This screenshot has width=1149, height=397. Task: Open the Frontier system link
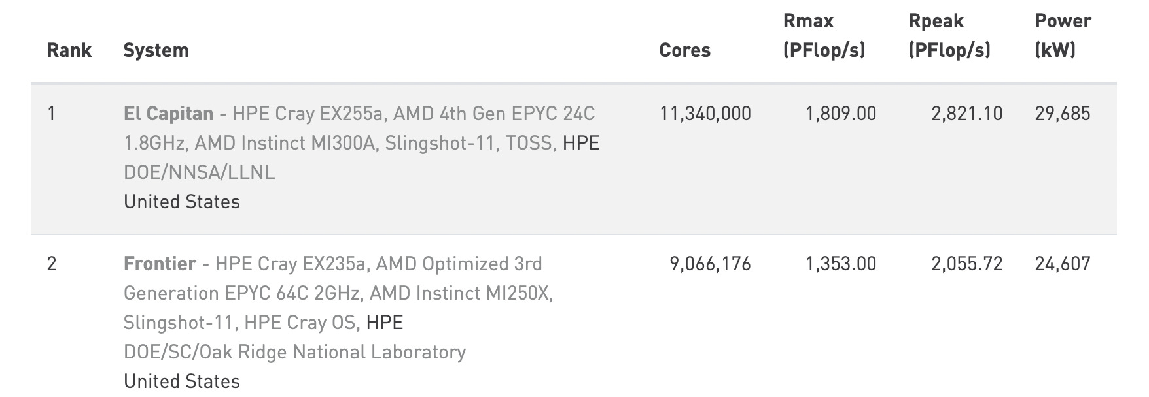click(160, 264)
